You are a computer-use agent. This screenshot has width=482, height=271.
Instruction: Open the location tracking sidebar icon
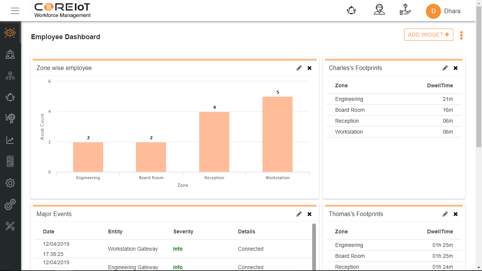click(10, 119)
